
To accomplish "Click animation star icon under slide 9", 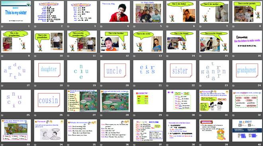I will pyautogui.click(x=2, y=56).
